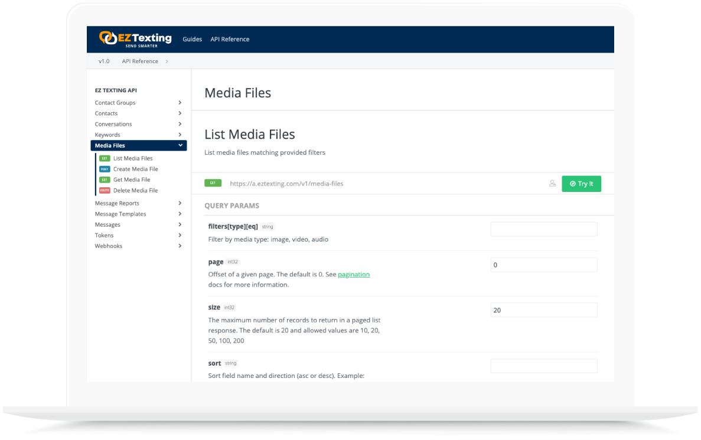The image size is (701, 440).
Task: Click the Try It button
Action: [581, 184]
